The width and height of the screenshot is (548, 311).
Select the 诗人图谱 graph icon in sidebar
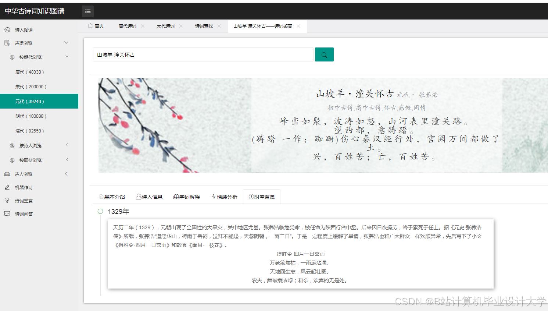pos(7,30)
